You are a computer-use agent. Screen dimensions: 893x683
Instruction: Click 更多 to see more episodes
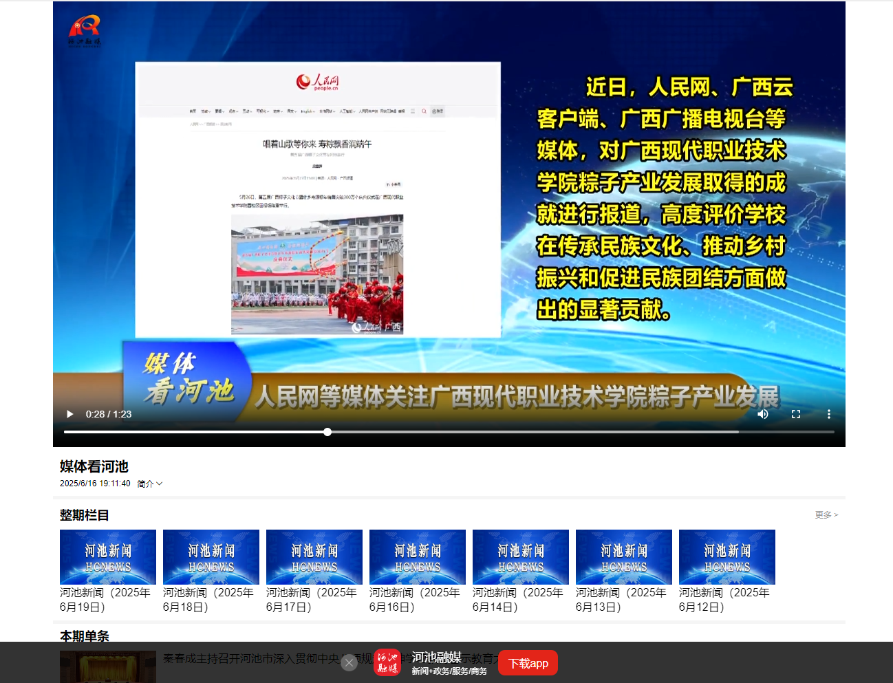click(x=824, y=514)
